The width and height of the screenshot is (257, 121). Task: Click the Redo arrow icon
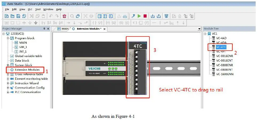[x=57, y=16]
